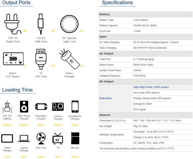Select the camera charges icon
Image resolution: width=193 pixels, height=159 pixels.
click(x=58, y=107)
